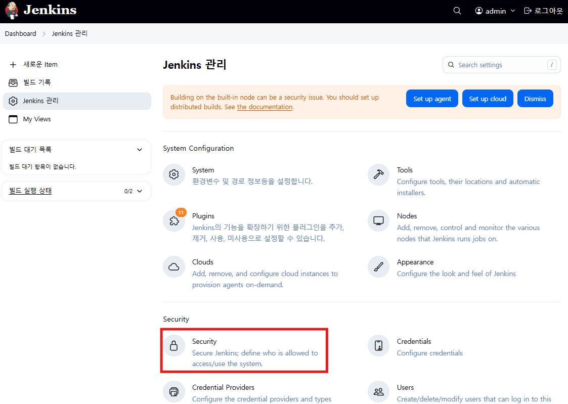Viewport: 568px width, 404px height.
Task: Click the Set up agent button
Action: (432, 99)
